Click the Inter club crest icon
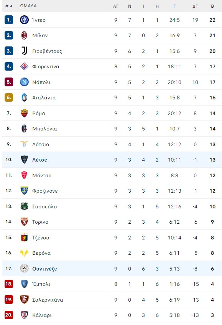The image size is (222, 325). (24, 20)
